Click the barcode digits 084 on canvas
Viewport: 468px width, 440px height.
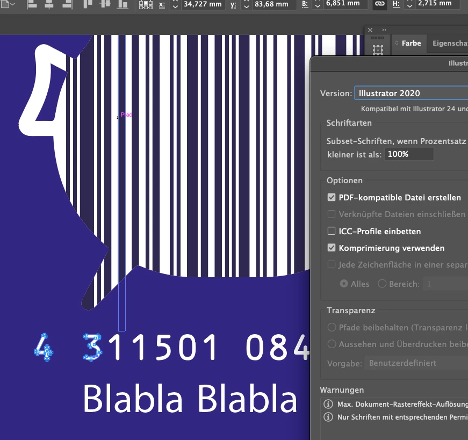pyautogui.click(x=278, y=347)
